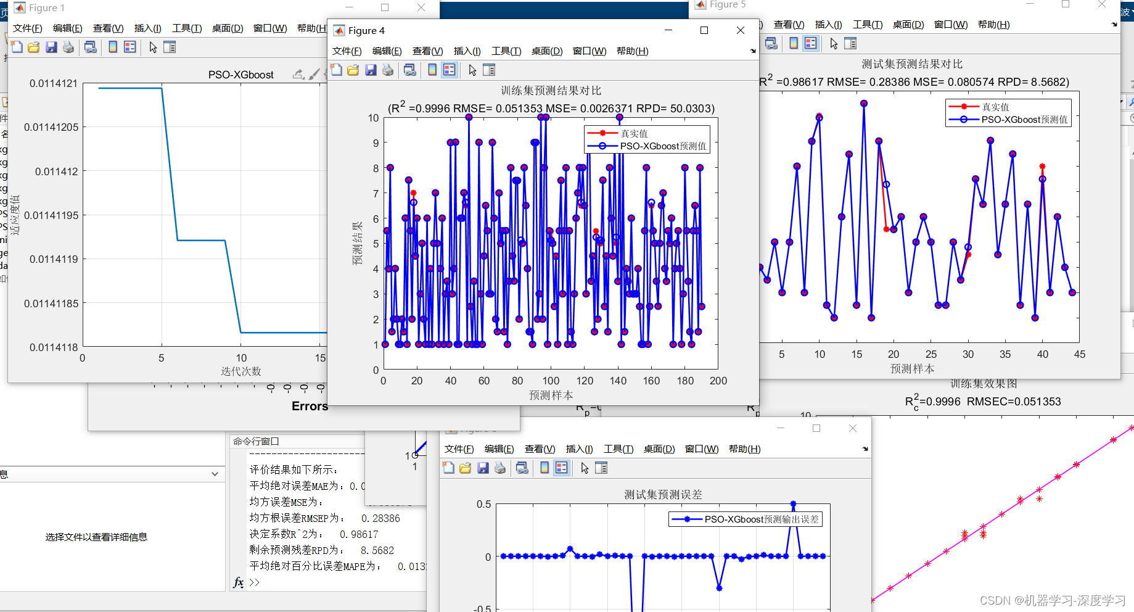Viewport: 1134px width, 612px height.
Task: Toggle Edit Plot pointer in Figure 1
Action: point(153,47)
